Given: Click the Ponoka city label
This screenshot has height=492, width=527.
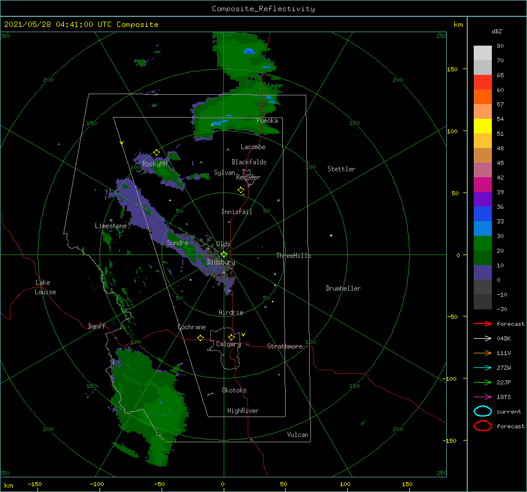Looking at the screenshot, I should (267, 121).
